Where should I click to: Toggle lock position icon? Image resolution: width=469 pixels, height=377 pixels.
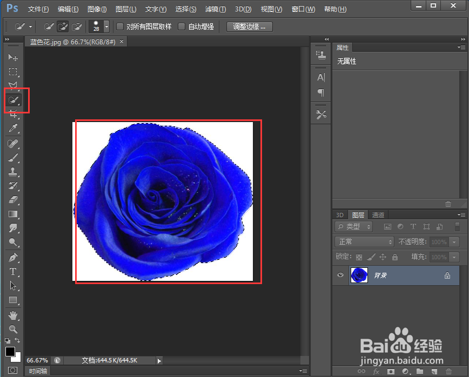(383, 257)
